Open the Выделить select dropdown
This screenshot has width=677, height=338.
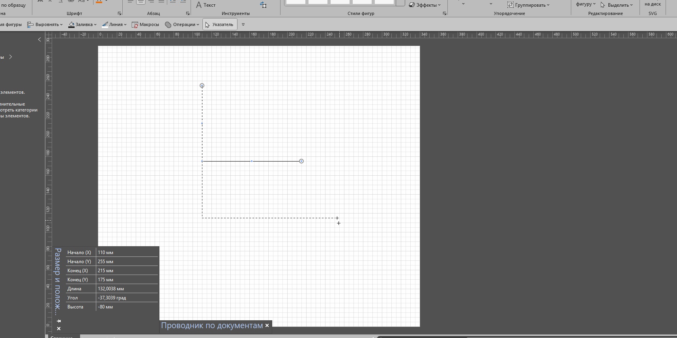(617, 5)
